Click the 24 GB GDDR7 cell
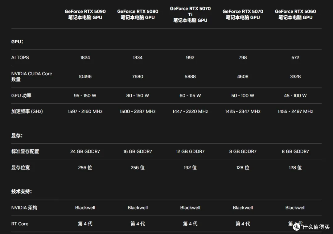This screenshot has height=234, width=333. [85, 151]
